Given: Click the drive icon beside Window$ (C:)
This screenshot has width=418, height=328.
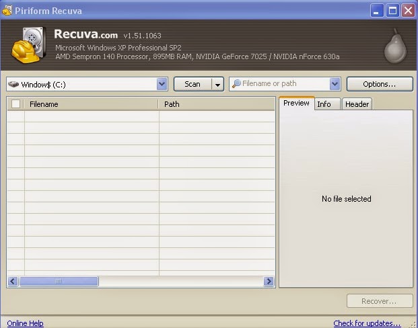Looking at the screenshot, I should (x=13, y=85).
